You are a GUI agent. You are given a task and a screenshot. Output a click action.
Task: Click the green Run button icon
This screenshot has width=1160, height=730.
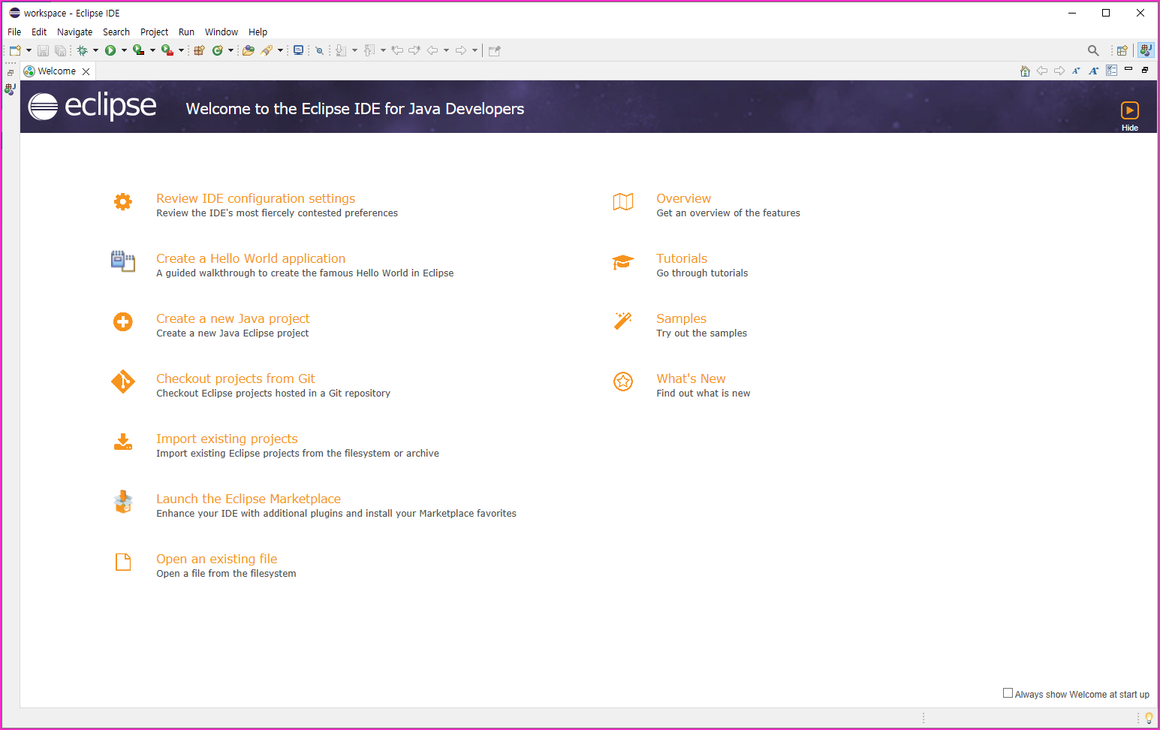click(x=110, y=50)
